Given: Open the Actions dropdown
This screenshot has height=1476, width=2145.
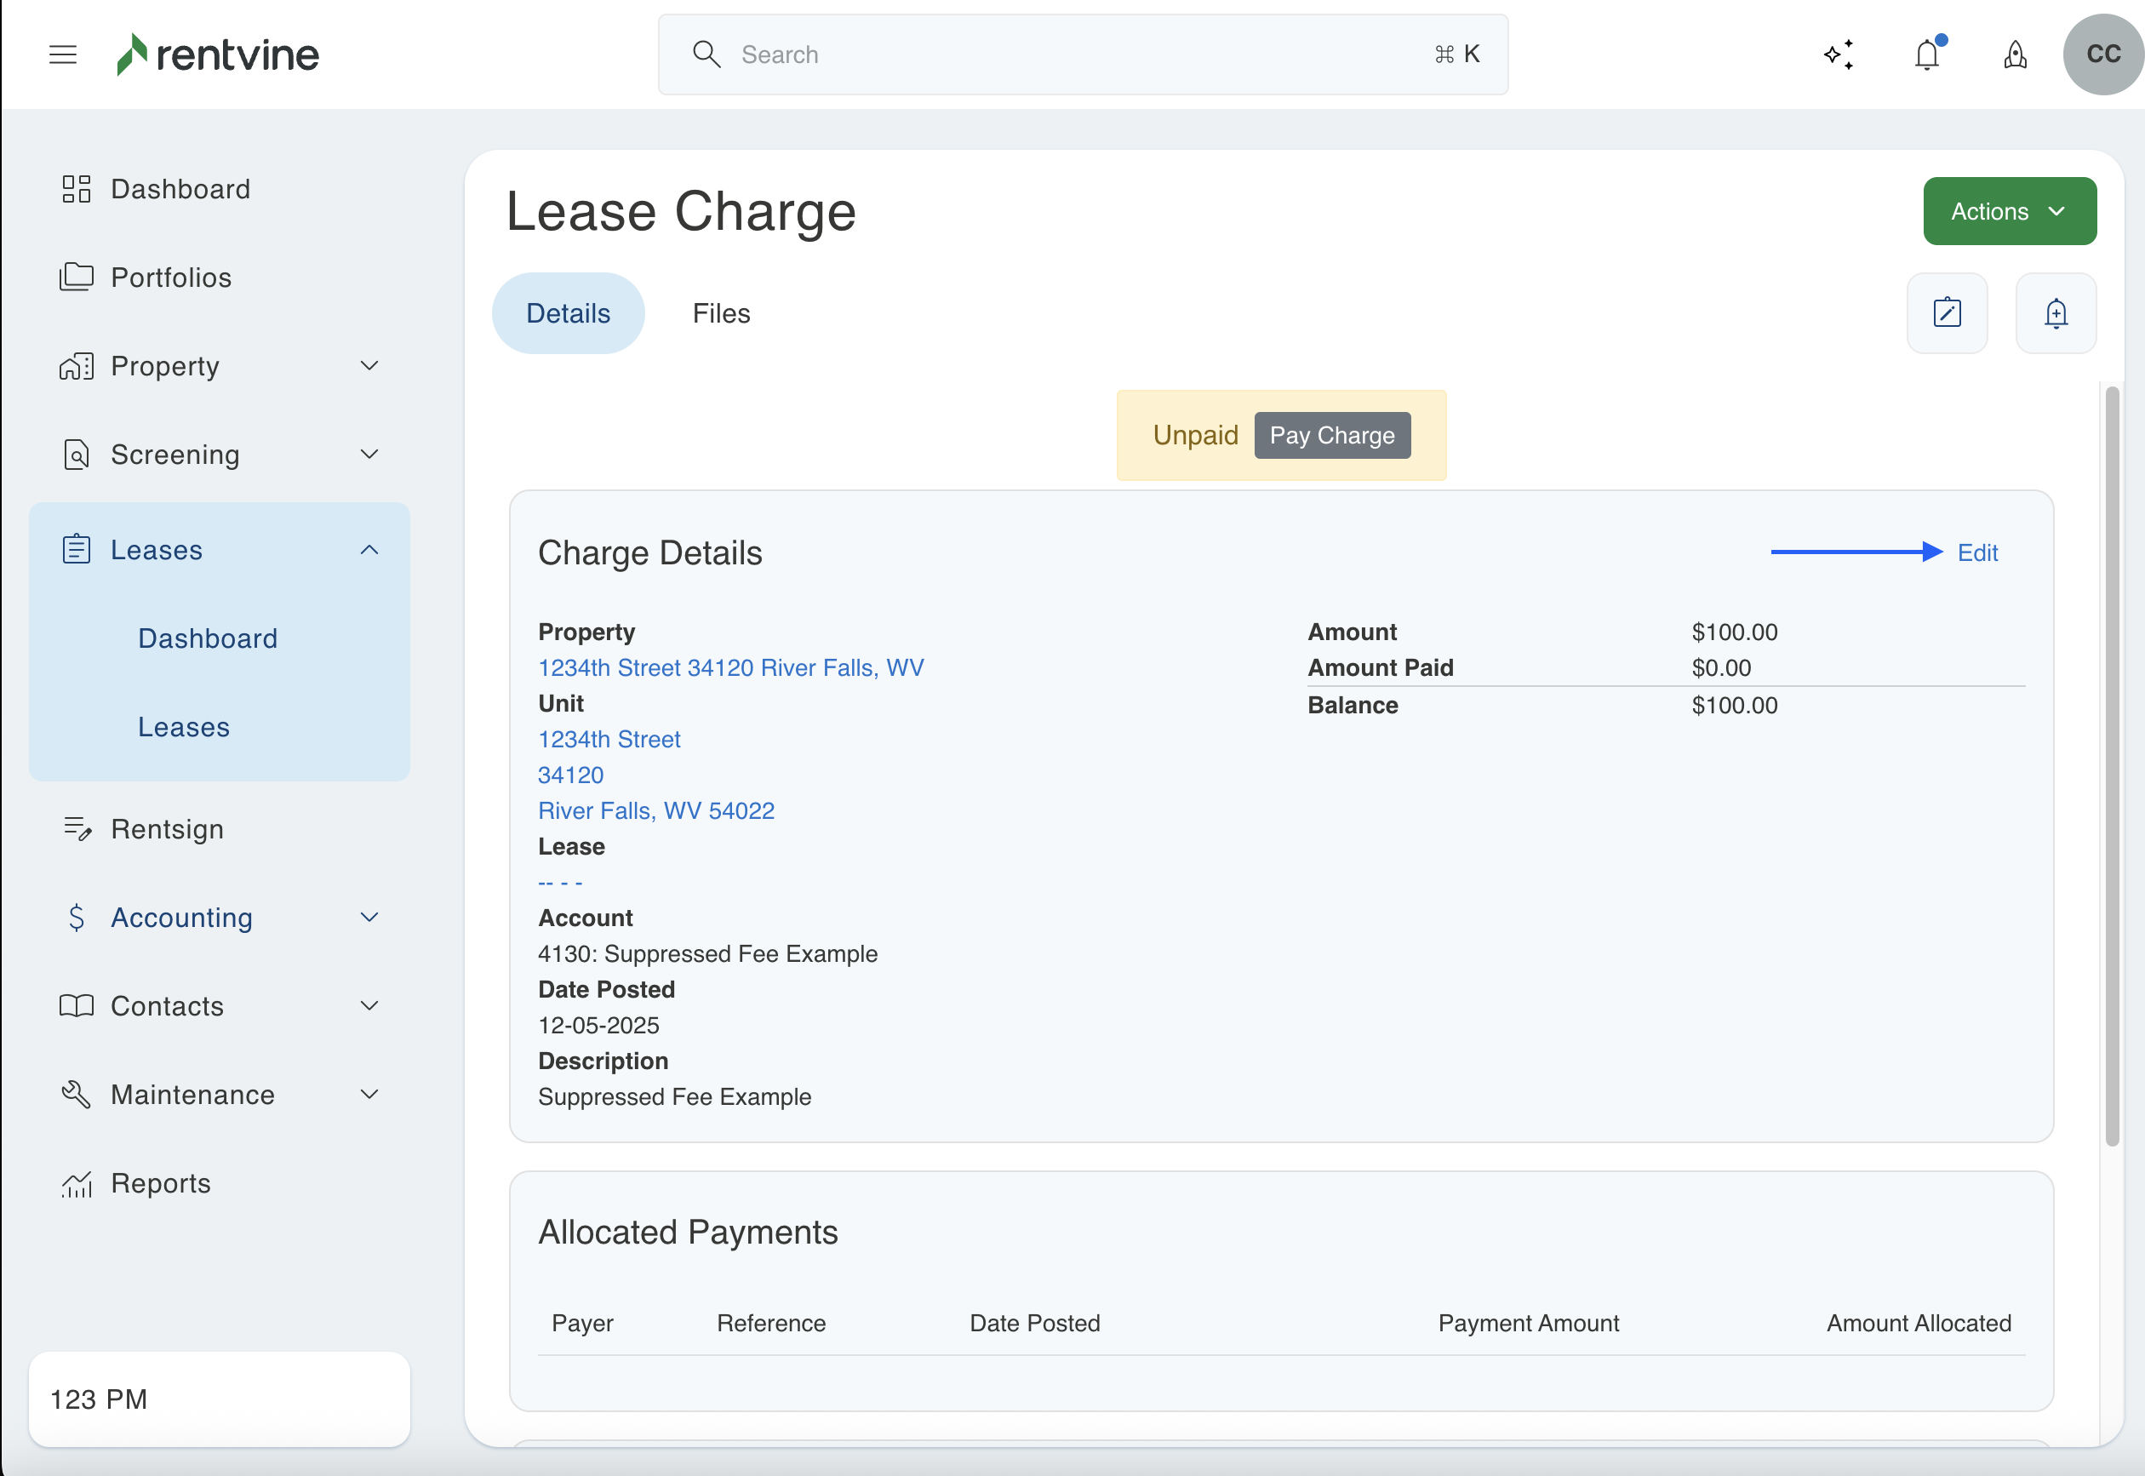Looking at the screenshot, I should click(x=2009, y=212).
